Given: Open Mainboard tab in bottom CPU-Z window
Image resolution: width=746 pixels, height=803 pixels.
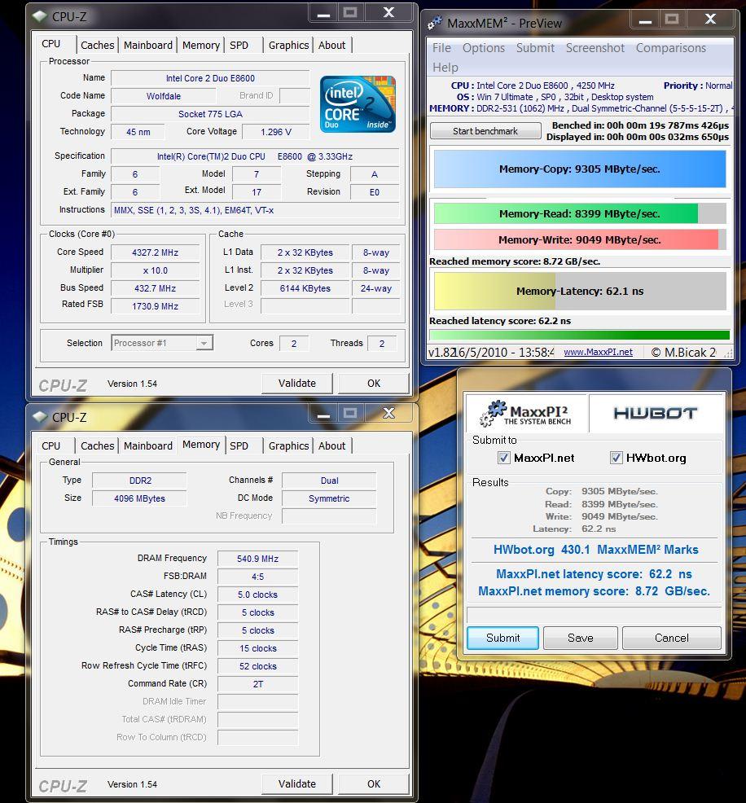Looking at the screenshot, I should [x=148, y=445].
